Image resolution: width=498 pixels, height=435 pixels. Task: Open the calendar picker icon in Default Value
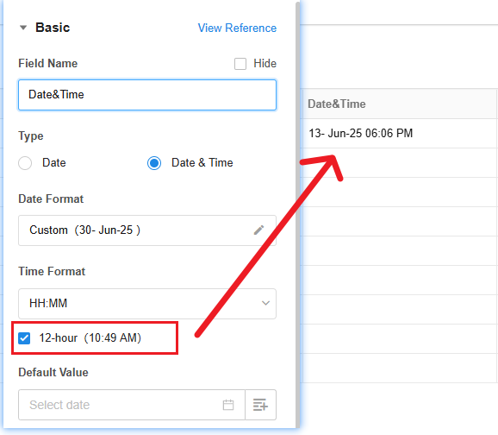228,405
